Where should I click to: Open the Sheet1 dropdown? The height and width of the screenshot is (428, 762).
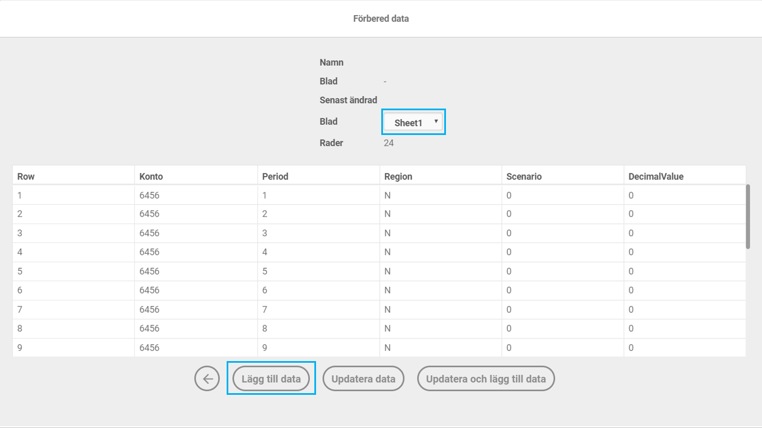coord(413,122)
